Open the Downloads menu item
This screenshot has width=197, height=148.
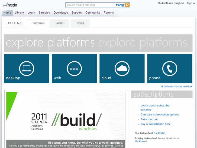coord(61,12)
